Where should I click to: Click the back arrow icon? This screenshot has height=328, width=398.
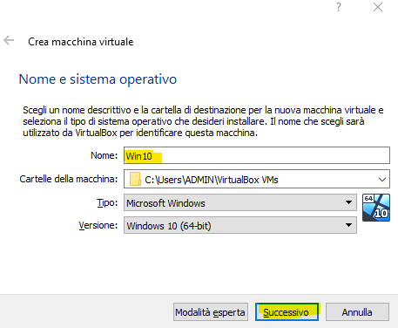9,40
